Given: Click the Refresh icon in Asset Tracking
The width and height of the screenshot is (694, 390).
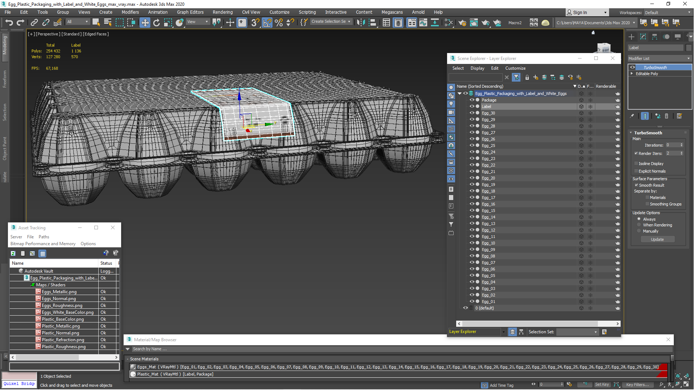Looking at the screenshot, I should coord(13,253).
